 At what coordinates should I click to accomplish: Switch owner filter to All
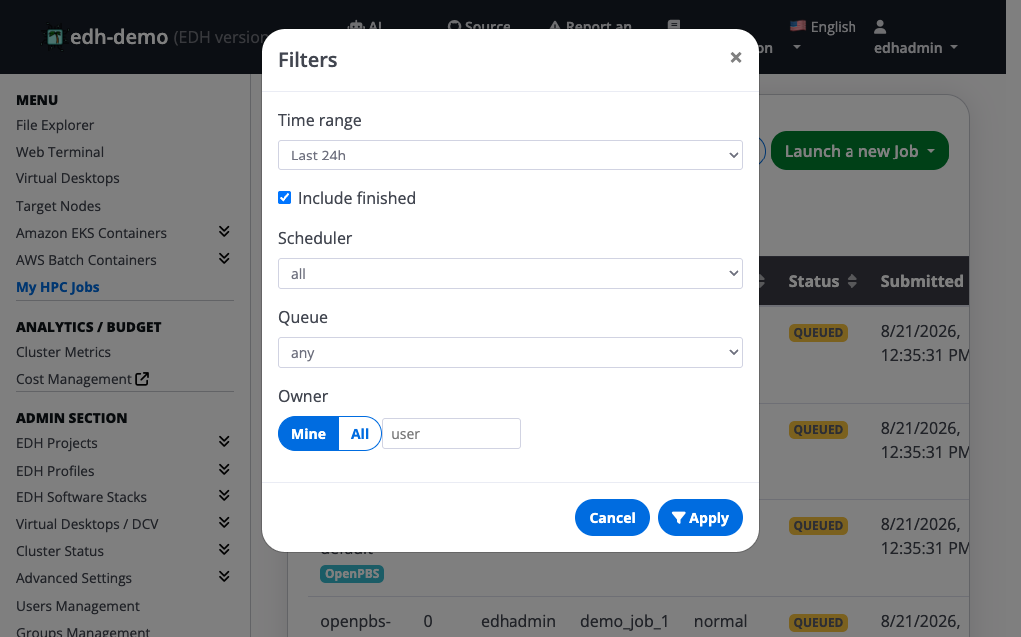[x=360, y=433]
